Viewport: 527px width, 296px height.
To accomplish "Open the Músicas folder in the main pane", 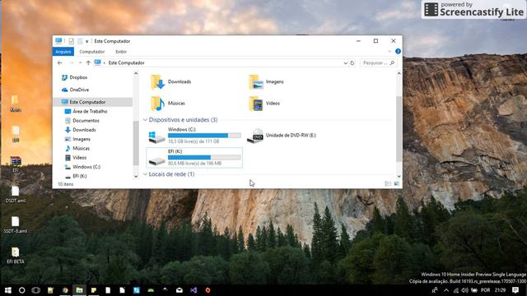I will (x=168, y=104).
